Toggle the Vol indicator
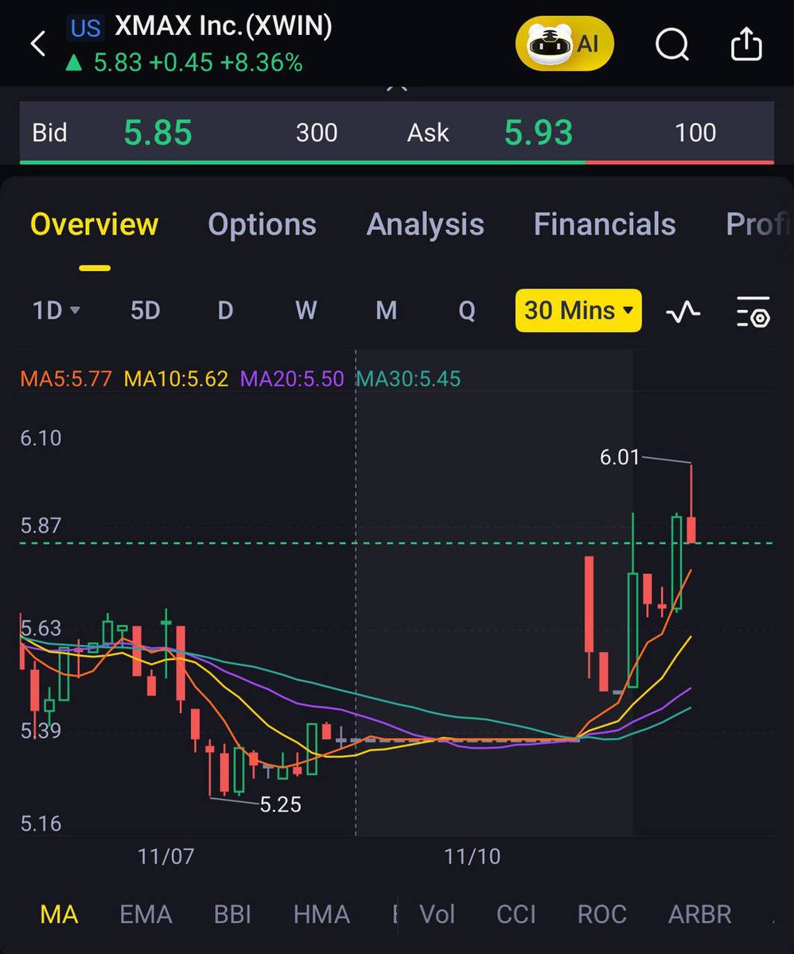Image resolution: width=794 pixels, height=954 pixels. coord(436,915)
